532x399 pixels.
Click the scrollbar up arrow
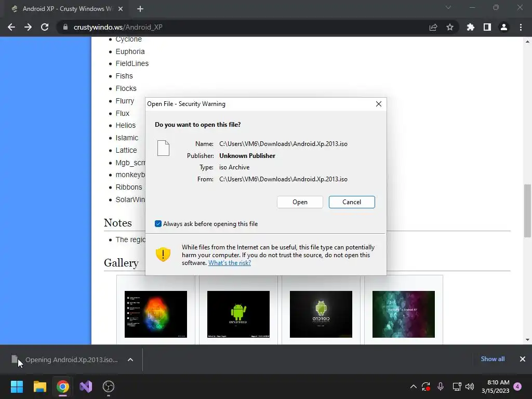(527, 42)
